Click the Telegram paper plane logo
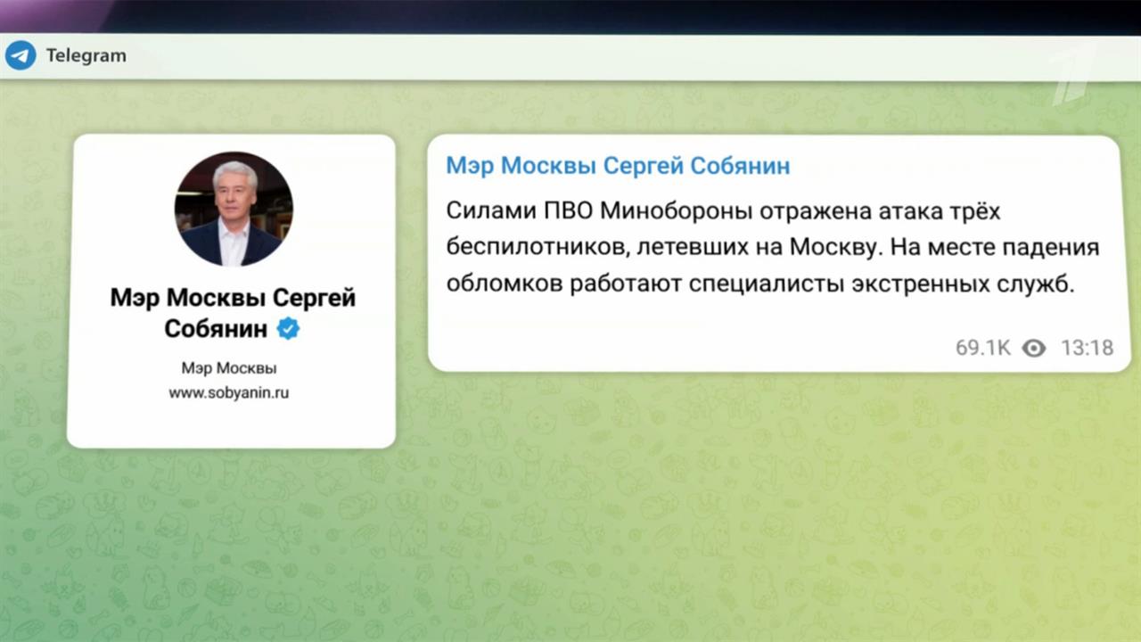Screen dimensions: 1141x642 click(x=20, y=55)
